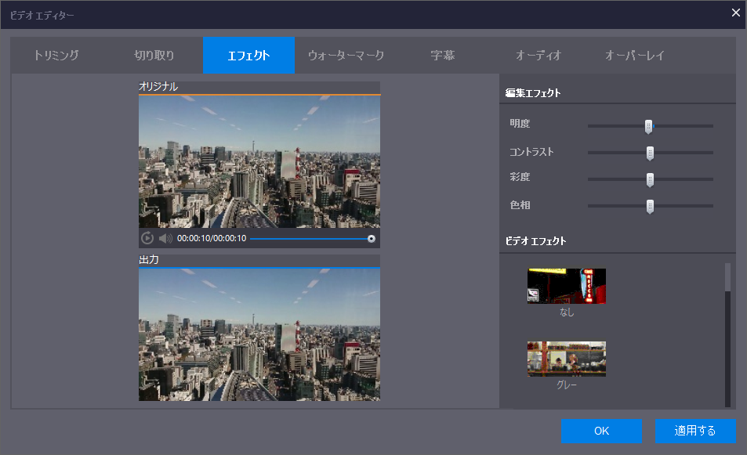Mute audio with the speaker icon
Image resolution: width=747 pixels, height=455 pixels.
click(x=165, y=238)
